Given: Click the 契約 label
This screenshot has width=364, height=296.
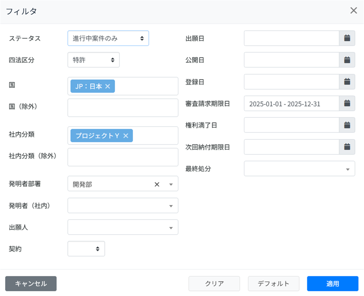Looking at the screenshot, I should point(15,249).
